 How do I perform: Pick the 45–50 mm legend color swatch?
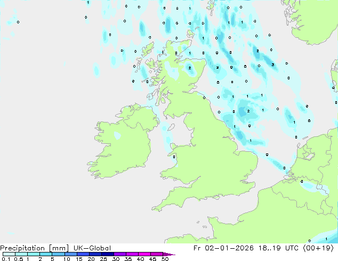click(157, 254)
